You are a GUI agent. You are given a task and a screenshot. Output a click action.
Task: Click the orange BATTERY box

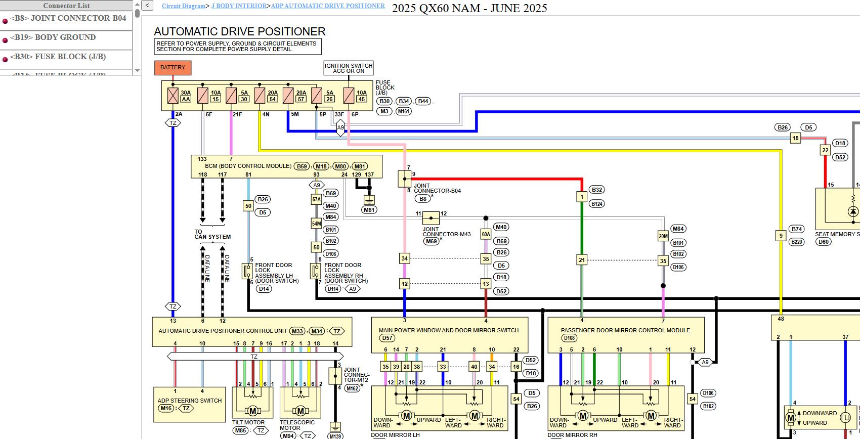click(x=173, y=68)
